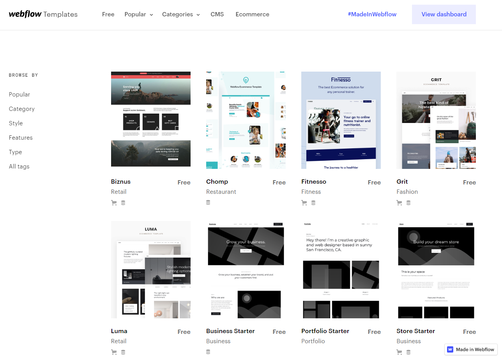Select the Retail category under Luma
Image resolution: width=502 pixels, height=358 pixels.
tap(119, 341)
